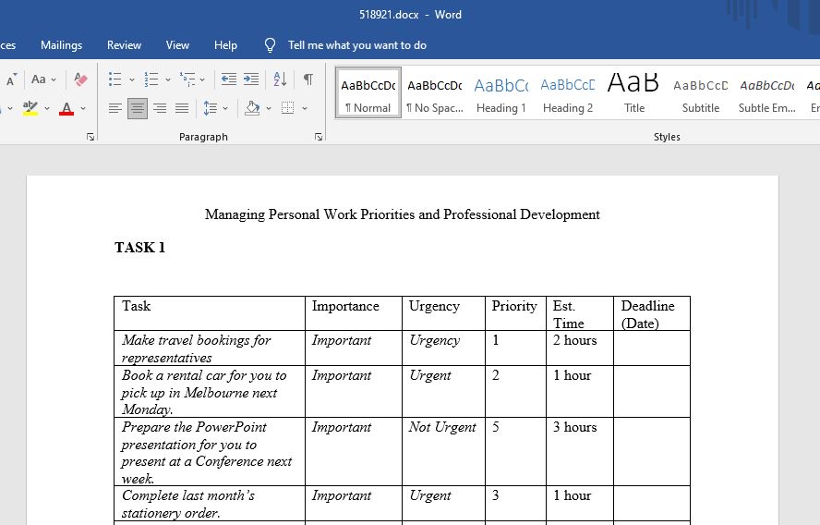This screenshot has height=525, width=820.
Task: Click the Multilevel List icon
Action: pyautogui.click(x=187, y=79)
